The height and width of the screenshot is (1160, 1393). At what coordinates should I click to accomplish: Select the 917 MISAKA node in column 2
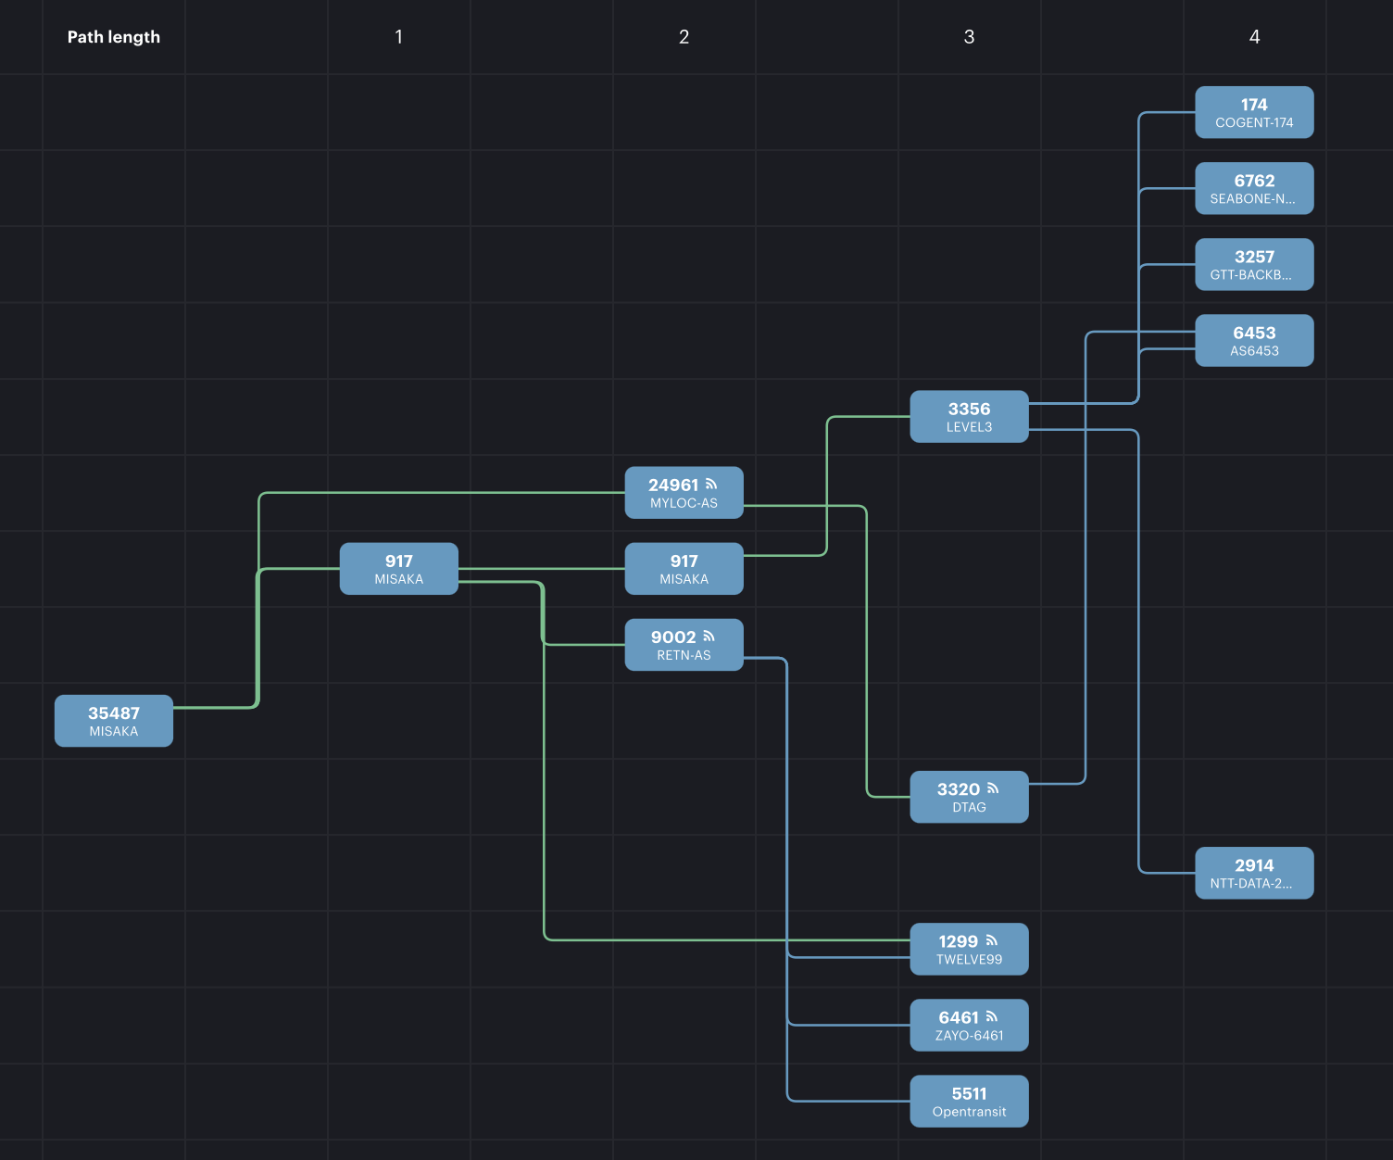[x=684, y=569]
